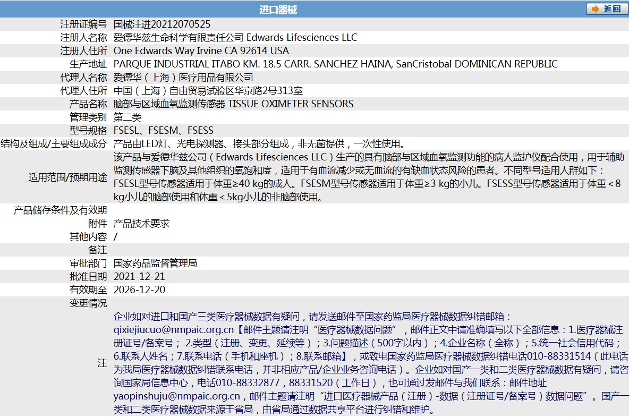The height and width of the screenshot is (417, 629).
Task: Click the 变更情况 label
Action: click(88, 303)
